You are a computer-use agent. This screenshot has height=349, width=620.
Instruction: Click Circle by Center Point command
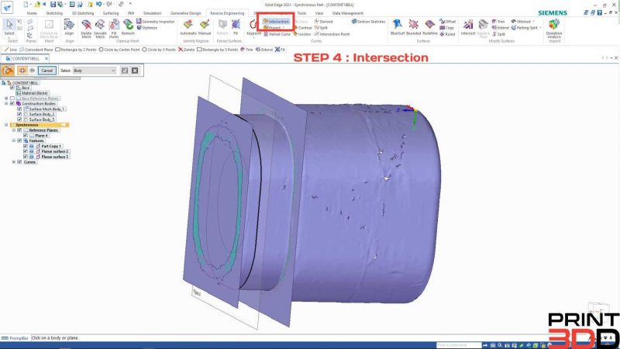119,50
